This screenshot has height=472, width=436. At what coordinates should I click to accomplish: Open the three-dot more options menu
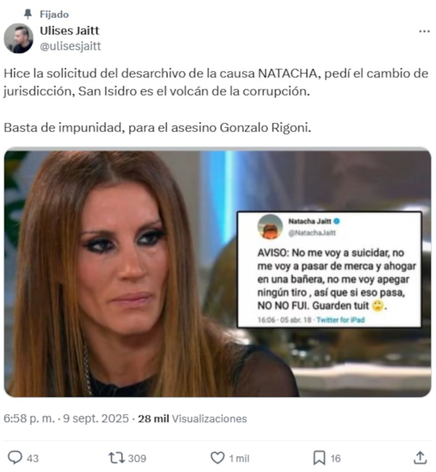click(x=424, y=31)
